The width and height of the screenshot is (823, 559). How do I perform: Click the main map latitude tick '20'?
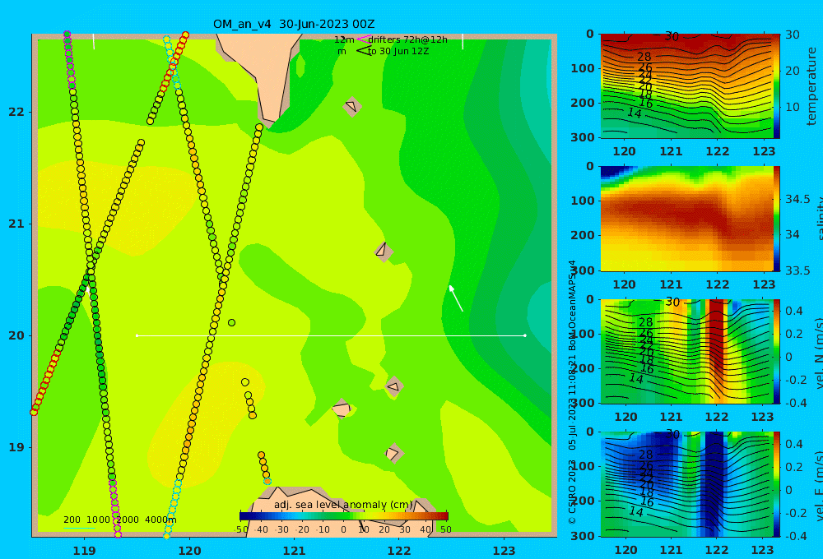16,335
